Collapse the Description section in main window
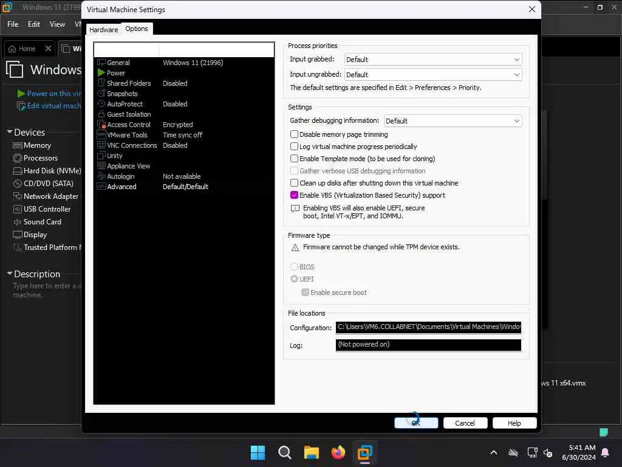Image resolution: width=622 pixels, height=467 pixels. click(10, 274)
